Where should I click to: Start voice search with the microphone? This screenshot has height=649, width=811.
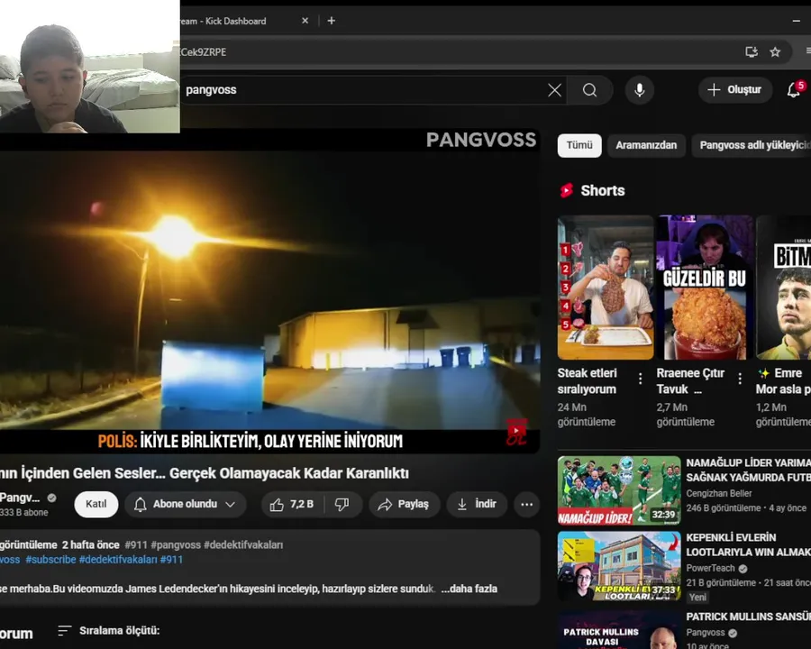(x=640, y=90)
